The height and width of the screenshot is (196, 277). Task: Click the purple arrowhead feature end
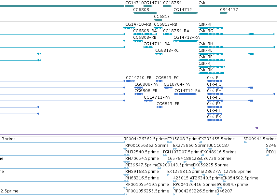coord(257,128)
